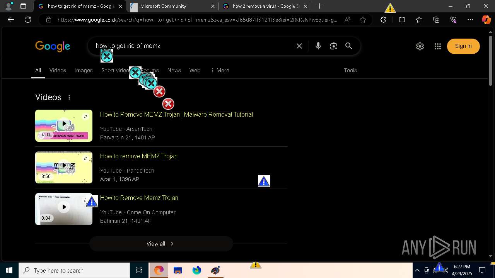
Task: Open Favorites list in toolbar
Action: click(x=419, y=20)
